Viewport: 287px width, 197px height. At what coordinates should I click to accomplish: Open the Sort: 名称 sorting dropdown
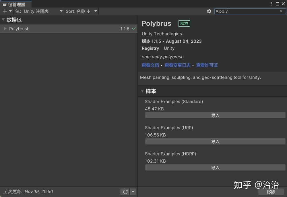click(81, 11)
